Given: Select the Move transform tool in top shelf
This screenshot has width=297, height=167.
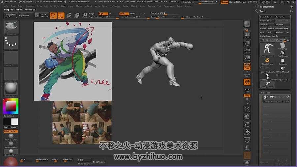Looking at the screenshot, I should click(69, 15).
